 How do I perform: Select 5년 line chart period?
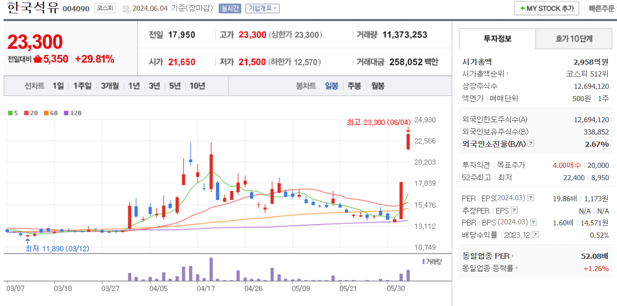(175, 86)
